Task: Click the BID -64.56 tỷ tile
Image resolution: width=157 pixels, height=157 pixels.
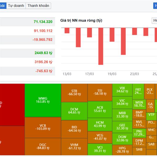Action: pyautogui.click(x=74, y=129)
